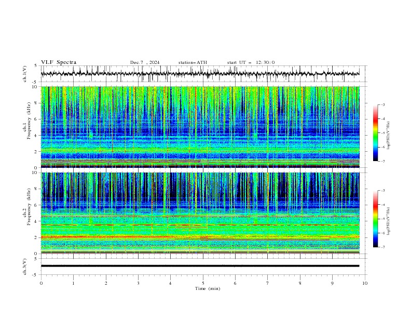Click the "ch.2 Frequency (kHz)" axis label
This screenshot has width=411, height=318.
coord(27,207)
